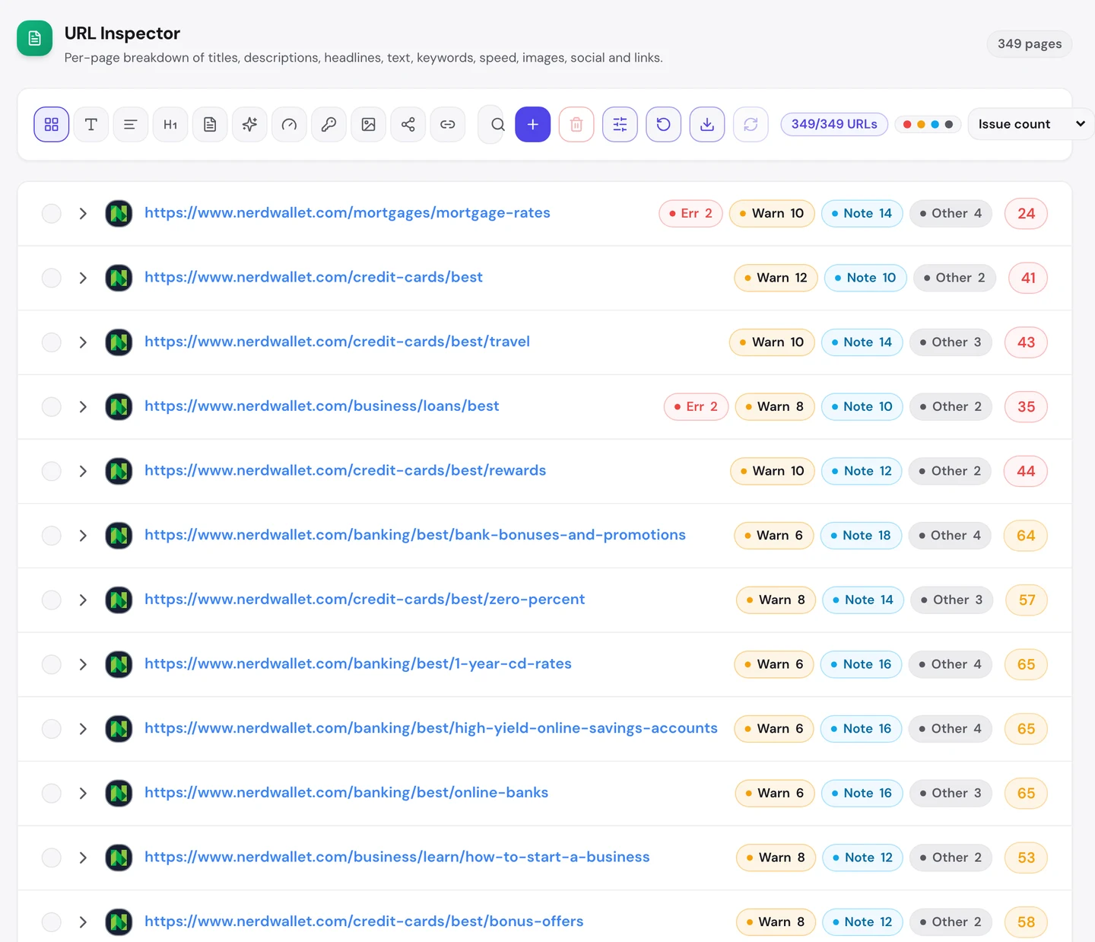This screenshot has width=1095, height=942.
Task: Expand the how-to-start-a-business row
Action: click(83, 858)
